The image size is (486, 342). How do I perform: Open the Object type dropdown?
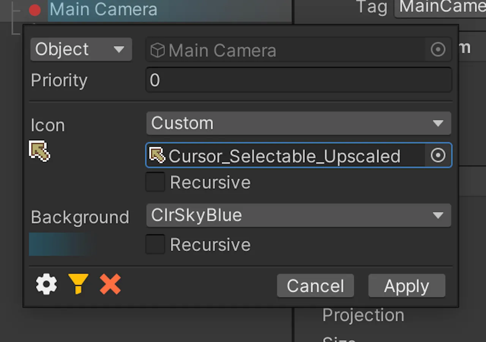pyautogui.click(x=81, y=49)
